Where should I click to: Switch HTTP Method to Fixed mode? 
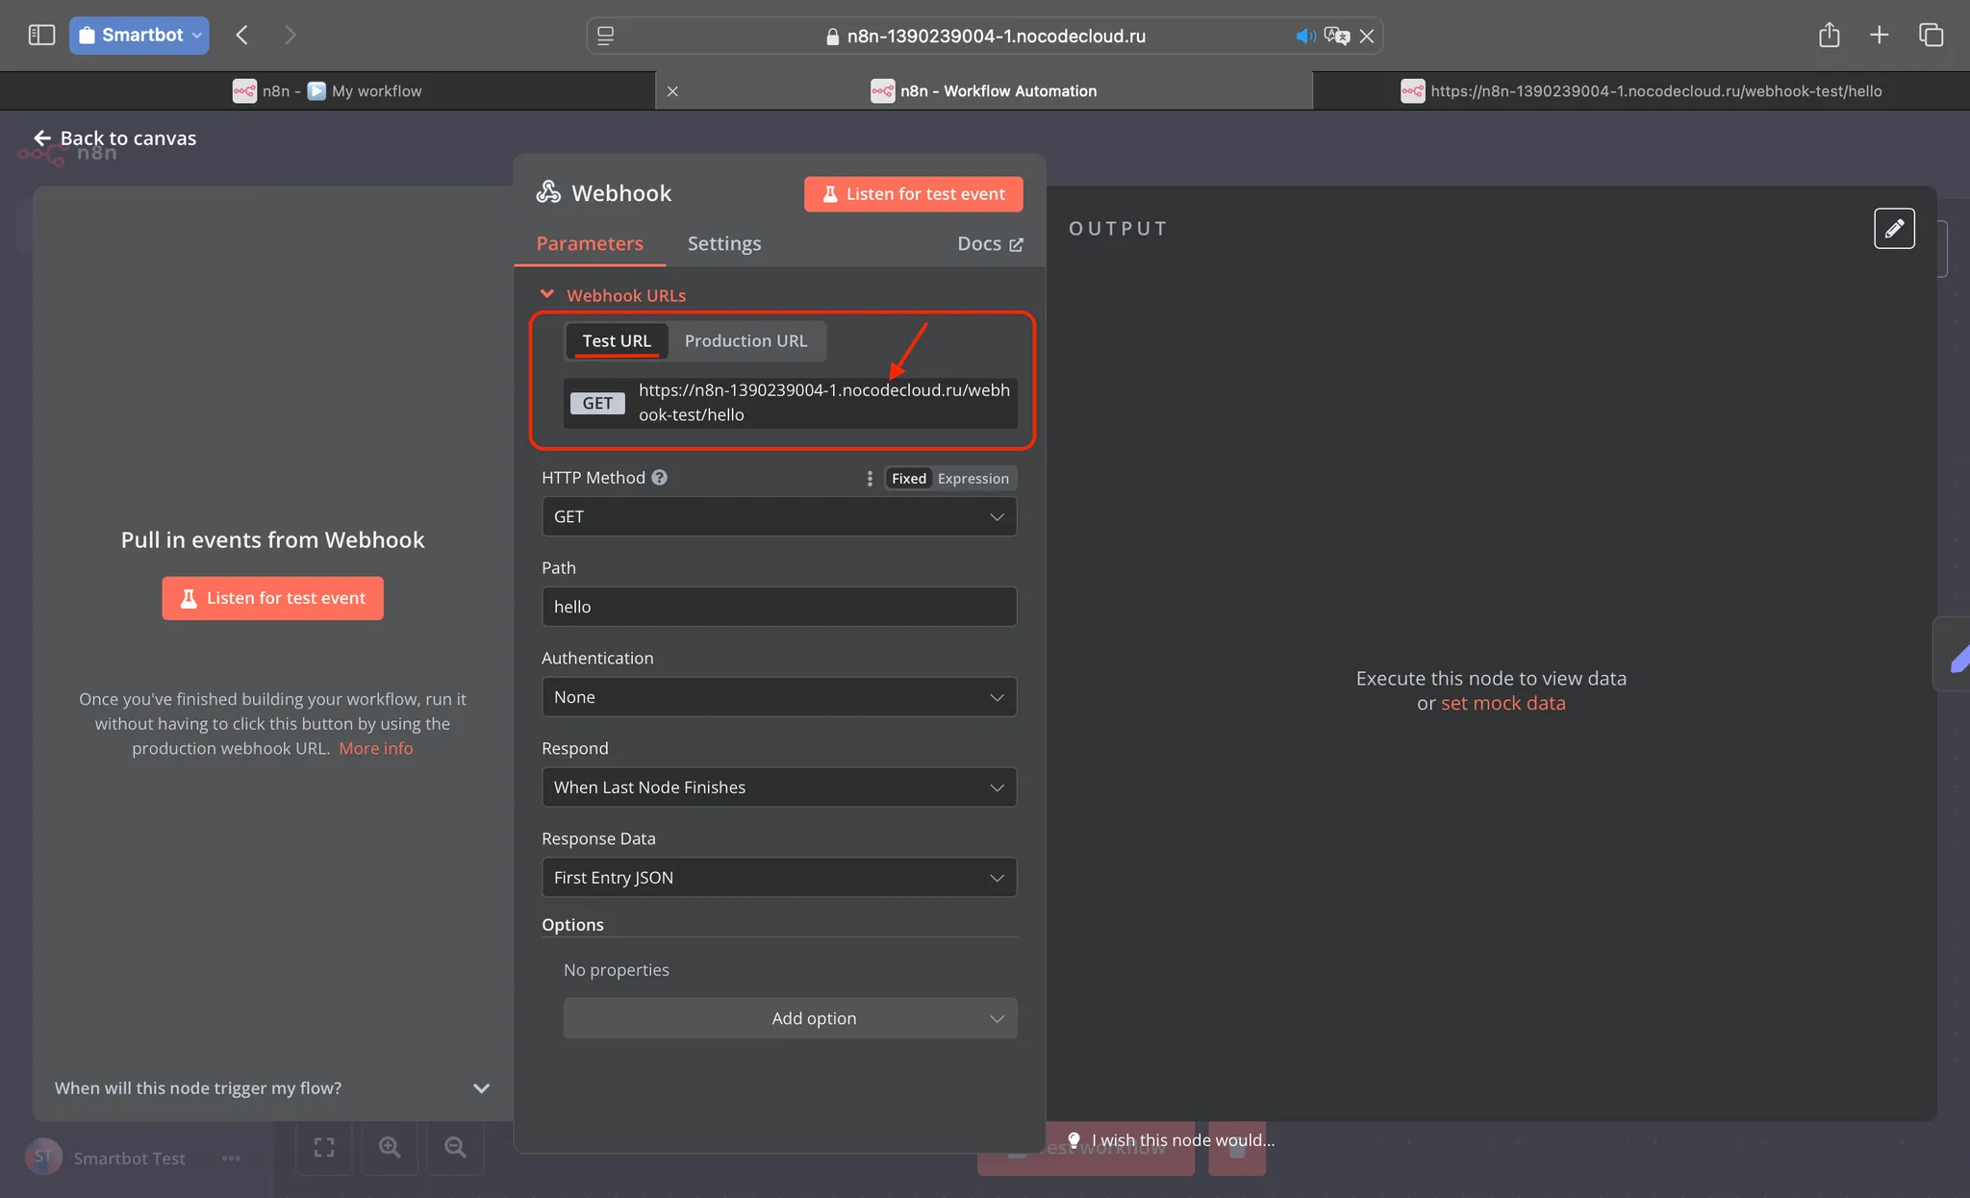[x=908, y=479]
